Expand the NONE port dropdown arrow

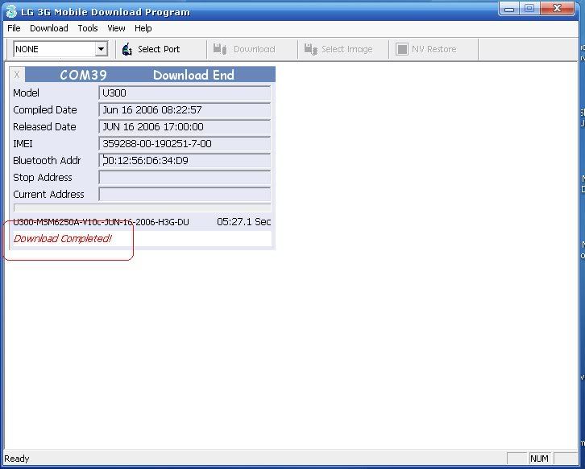tap(101, 49)
